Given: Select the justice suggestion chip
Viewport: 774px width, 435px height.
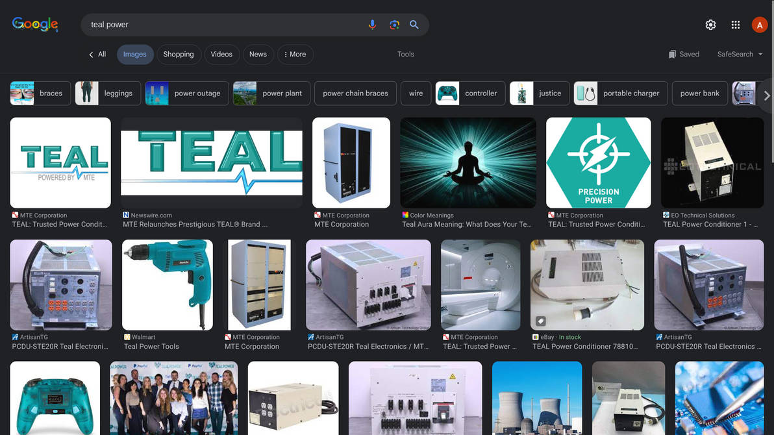Looking at the screenshot, I should [540, 93].
